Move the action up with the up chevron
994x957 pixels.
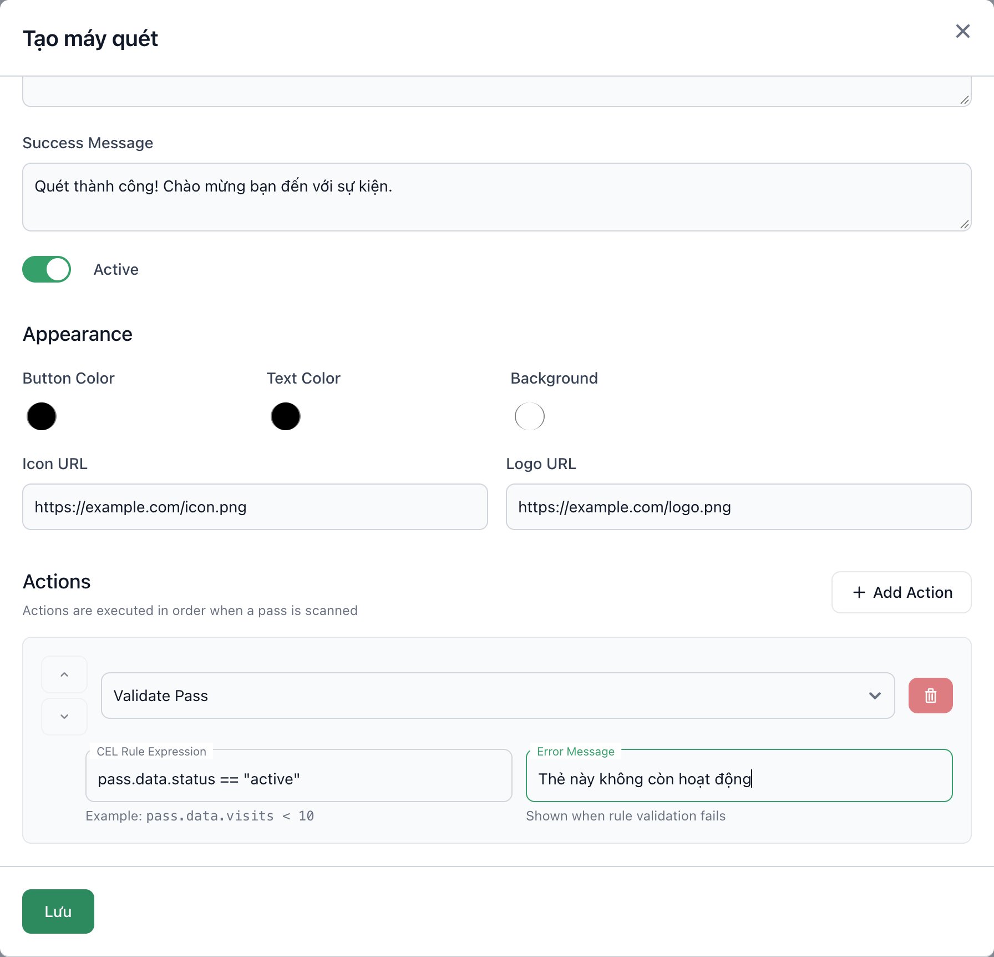[x=64, y=674]
